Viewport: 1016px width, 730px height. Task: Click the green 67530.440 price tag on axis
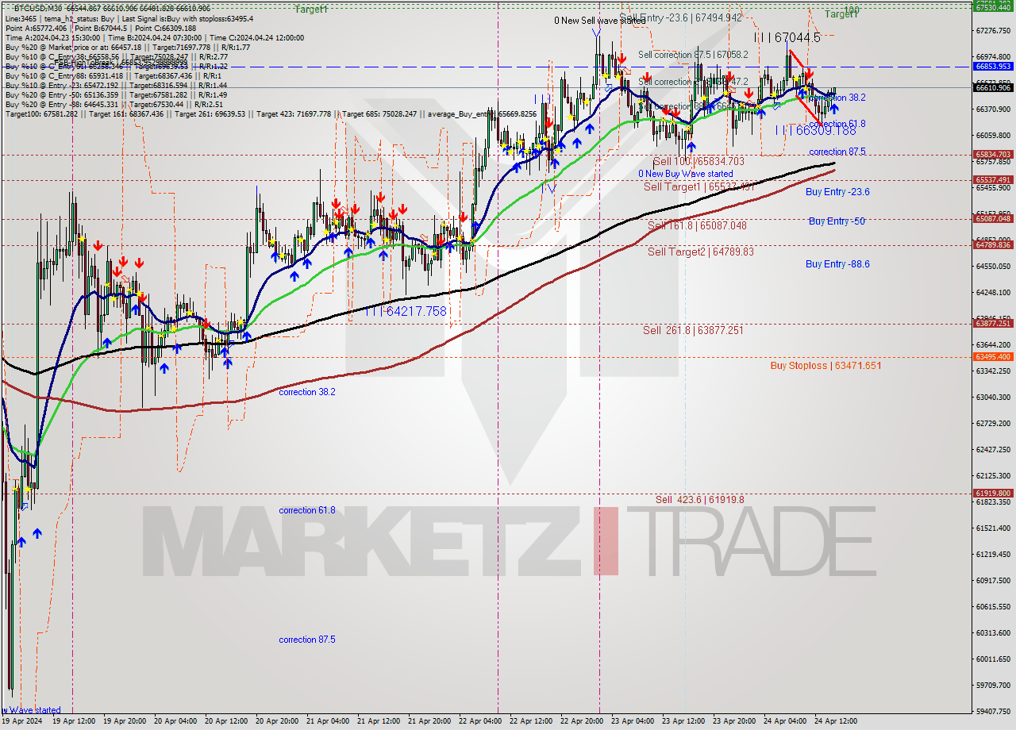point(993,6)
